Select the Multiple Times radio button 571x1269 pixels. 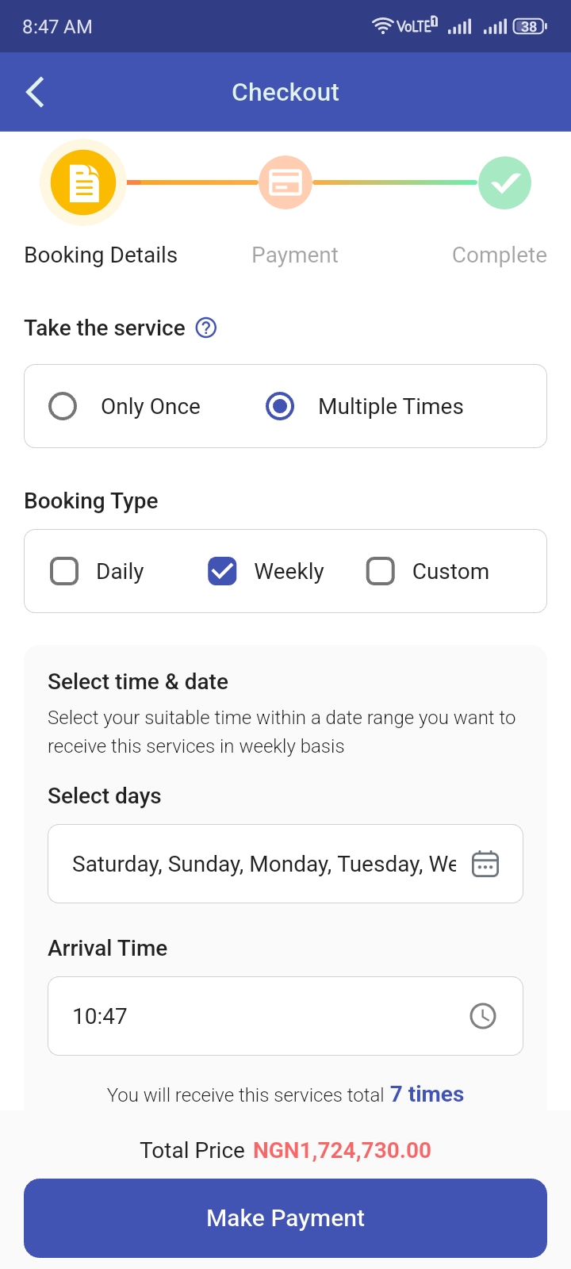[x=280, y=406]
